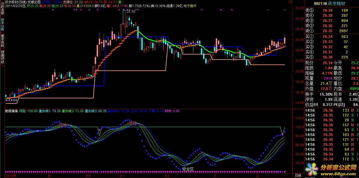This screenshot has height=178, width=359.
Task: Click the 日线 period tab at chart bottom
Action: tap(298, 176)
